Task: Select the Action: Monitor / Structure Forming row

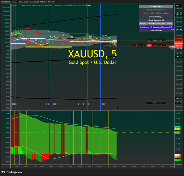Action: [x=156, y=24]
